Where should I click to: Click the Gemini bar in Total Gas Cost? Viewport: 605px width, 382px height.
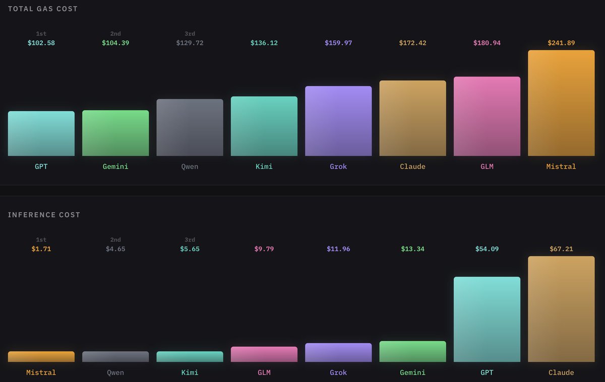coord(115,133)
